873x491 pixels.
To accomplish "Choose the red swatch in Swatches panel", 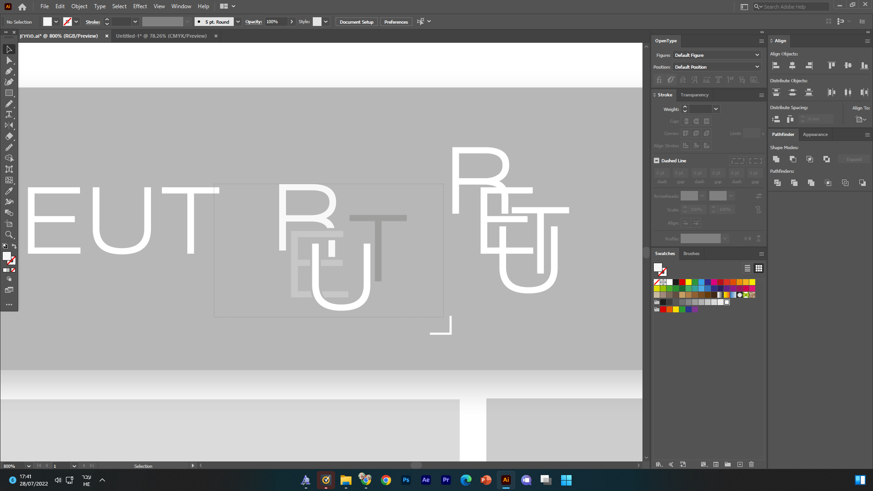I will (x=682, y=282).
